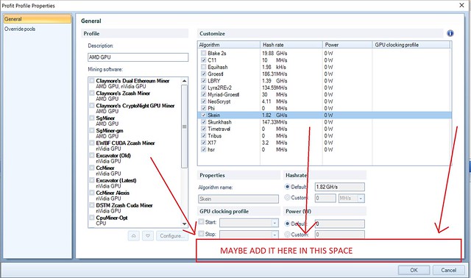Enable the CcMiner checkbox
This screenshot has width=471, height=278.
click(x=92, y=168)
